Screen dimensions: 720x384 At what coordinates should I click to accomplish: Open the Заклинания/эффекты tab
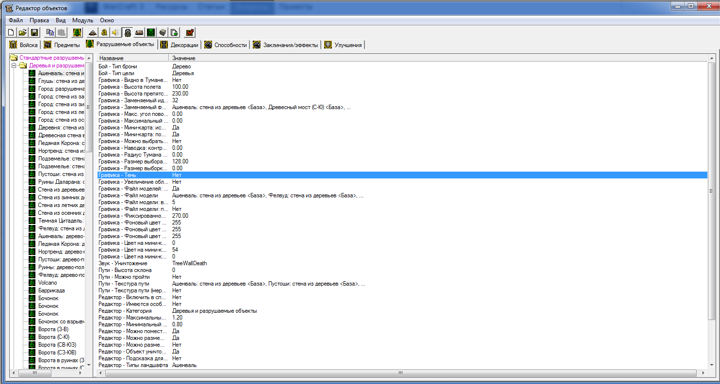[286, 45]
